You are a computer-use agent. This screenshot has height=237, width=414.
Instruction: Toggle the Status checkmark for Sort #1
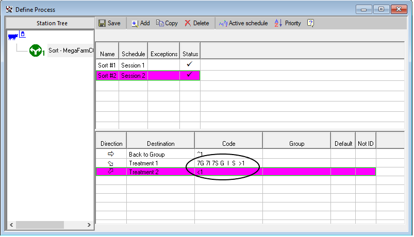click(x=190, y=65)
